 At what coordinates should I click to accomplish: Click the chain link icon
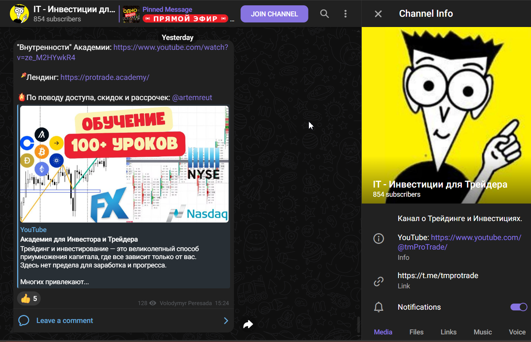point(379,282)
